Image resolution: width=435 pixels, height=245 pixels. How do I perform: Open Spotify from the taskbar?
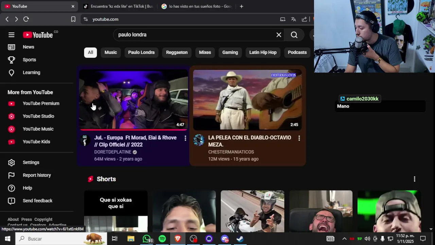(x=162, y=239)
